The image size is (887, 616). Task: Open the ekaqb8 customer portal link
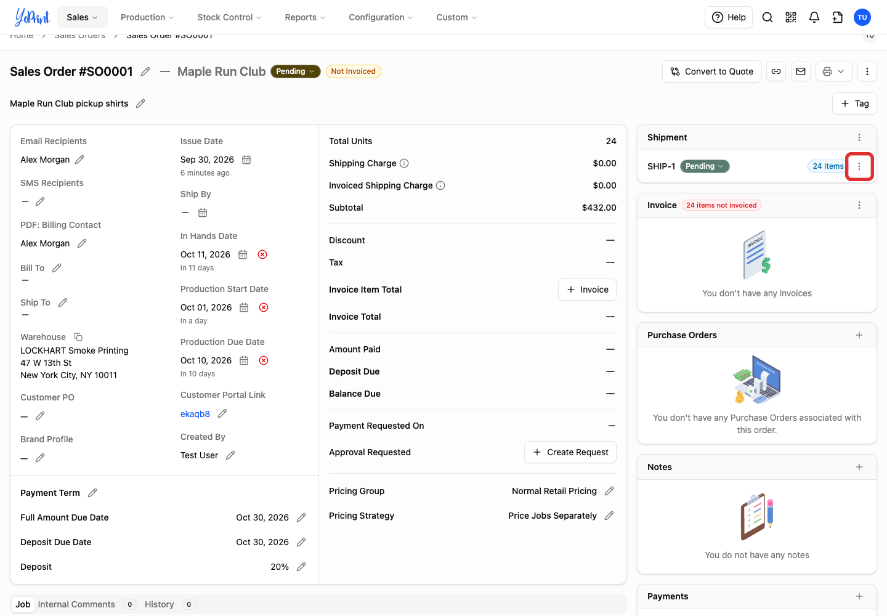pos(195,414)
